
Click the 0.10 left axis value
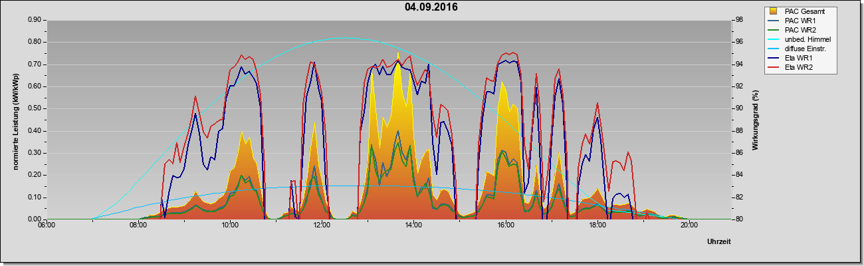coord(35,198)
